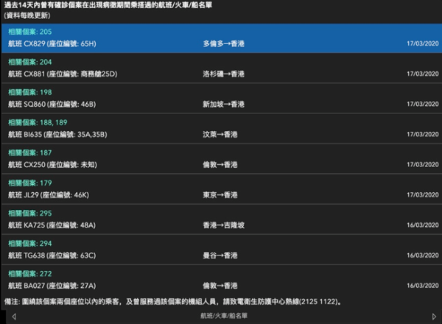Click the 相關個案: 187 label
This screenshot has width=442, height=324.
pyautogui.click(x=29, y=153)
